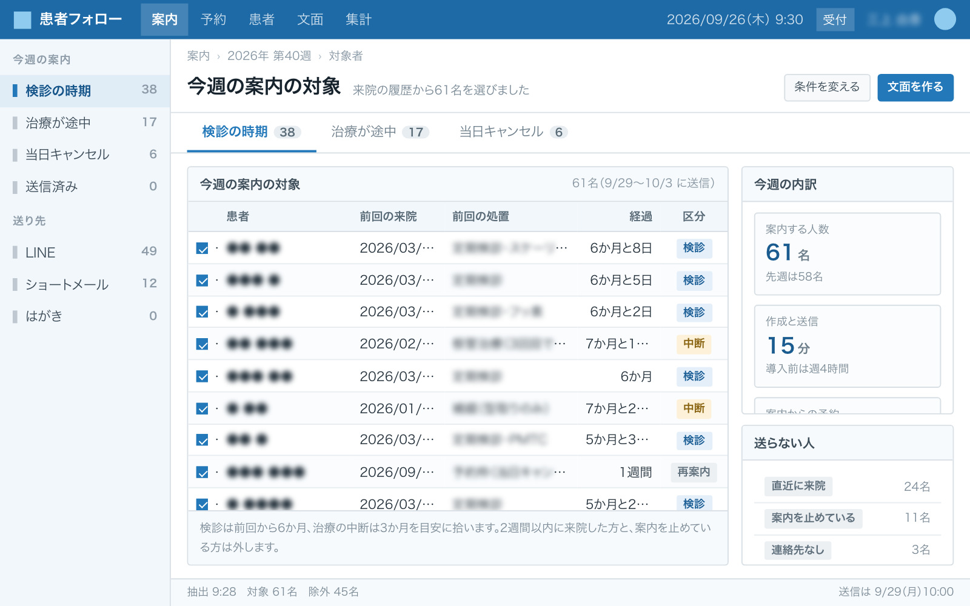
Task: Open the 予約 menu in top bar
Action: (213, 19)
